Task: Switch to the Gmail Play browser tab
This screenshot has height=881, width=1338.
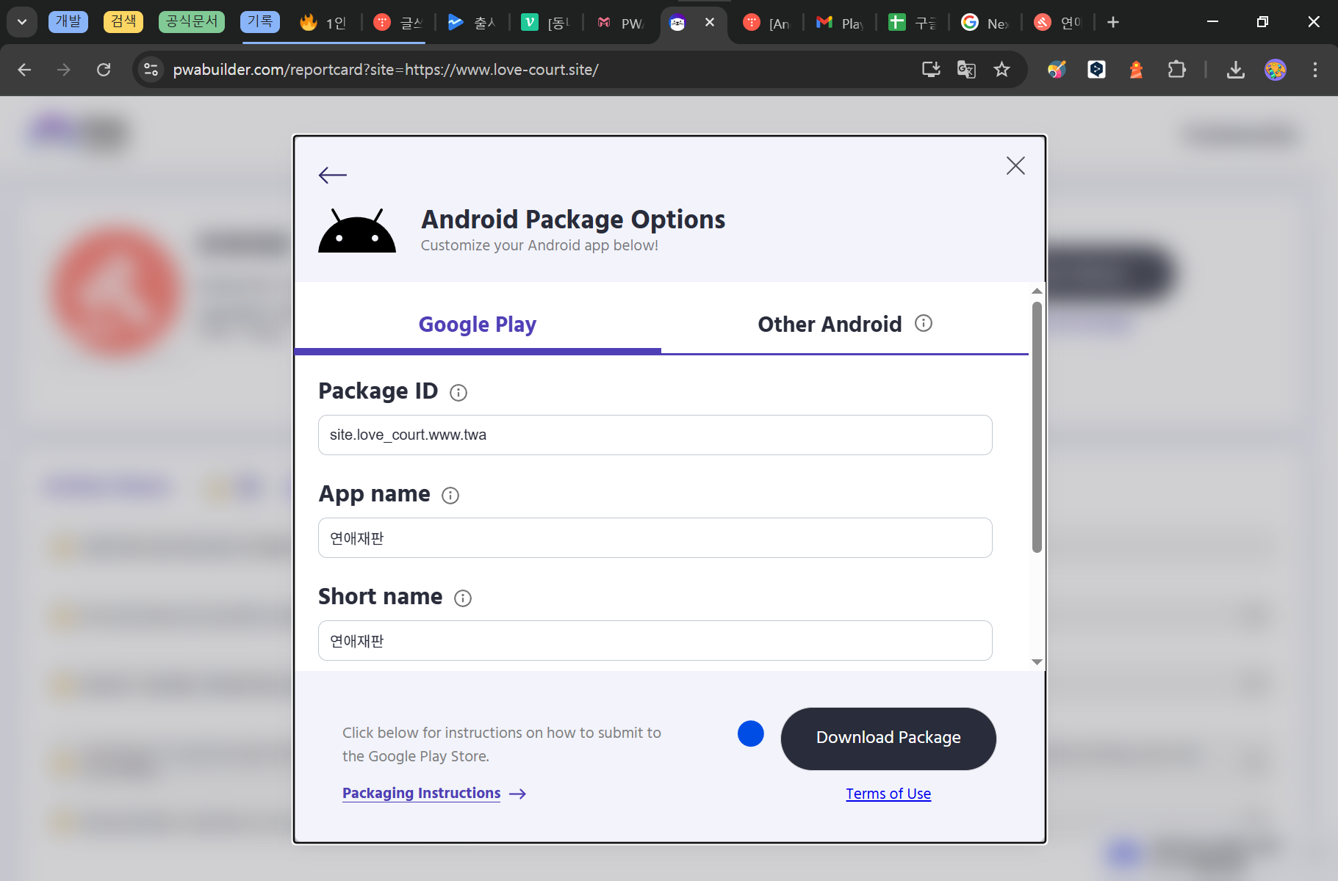Action: click(x=839, y=23)
